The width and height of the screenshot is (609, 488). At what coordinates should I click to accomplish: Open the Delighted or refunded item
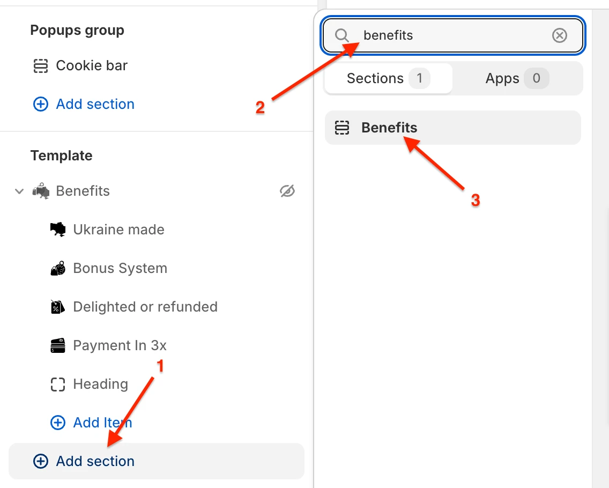point(145,307)
